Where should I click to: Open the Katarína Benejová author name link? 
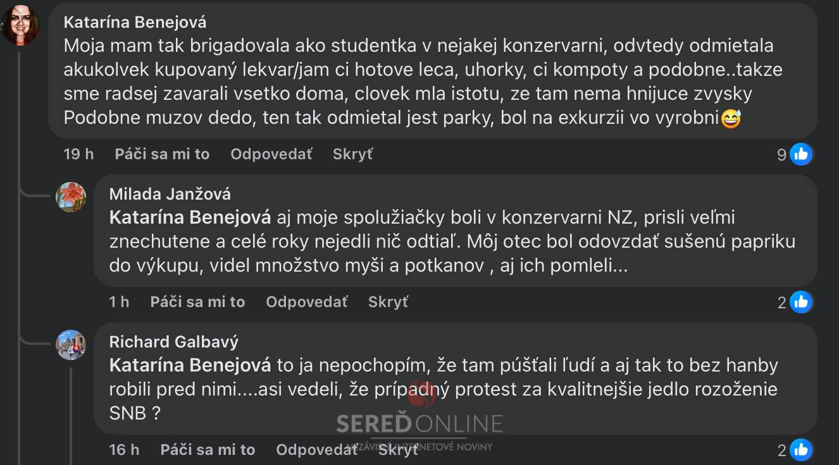pyautogui.click(x=135, y=23)
